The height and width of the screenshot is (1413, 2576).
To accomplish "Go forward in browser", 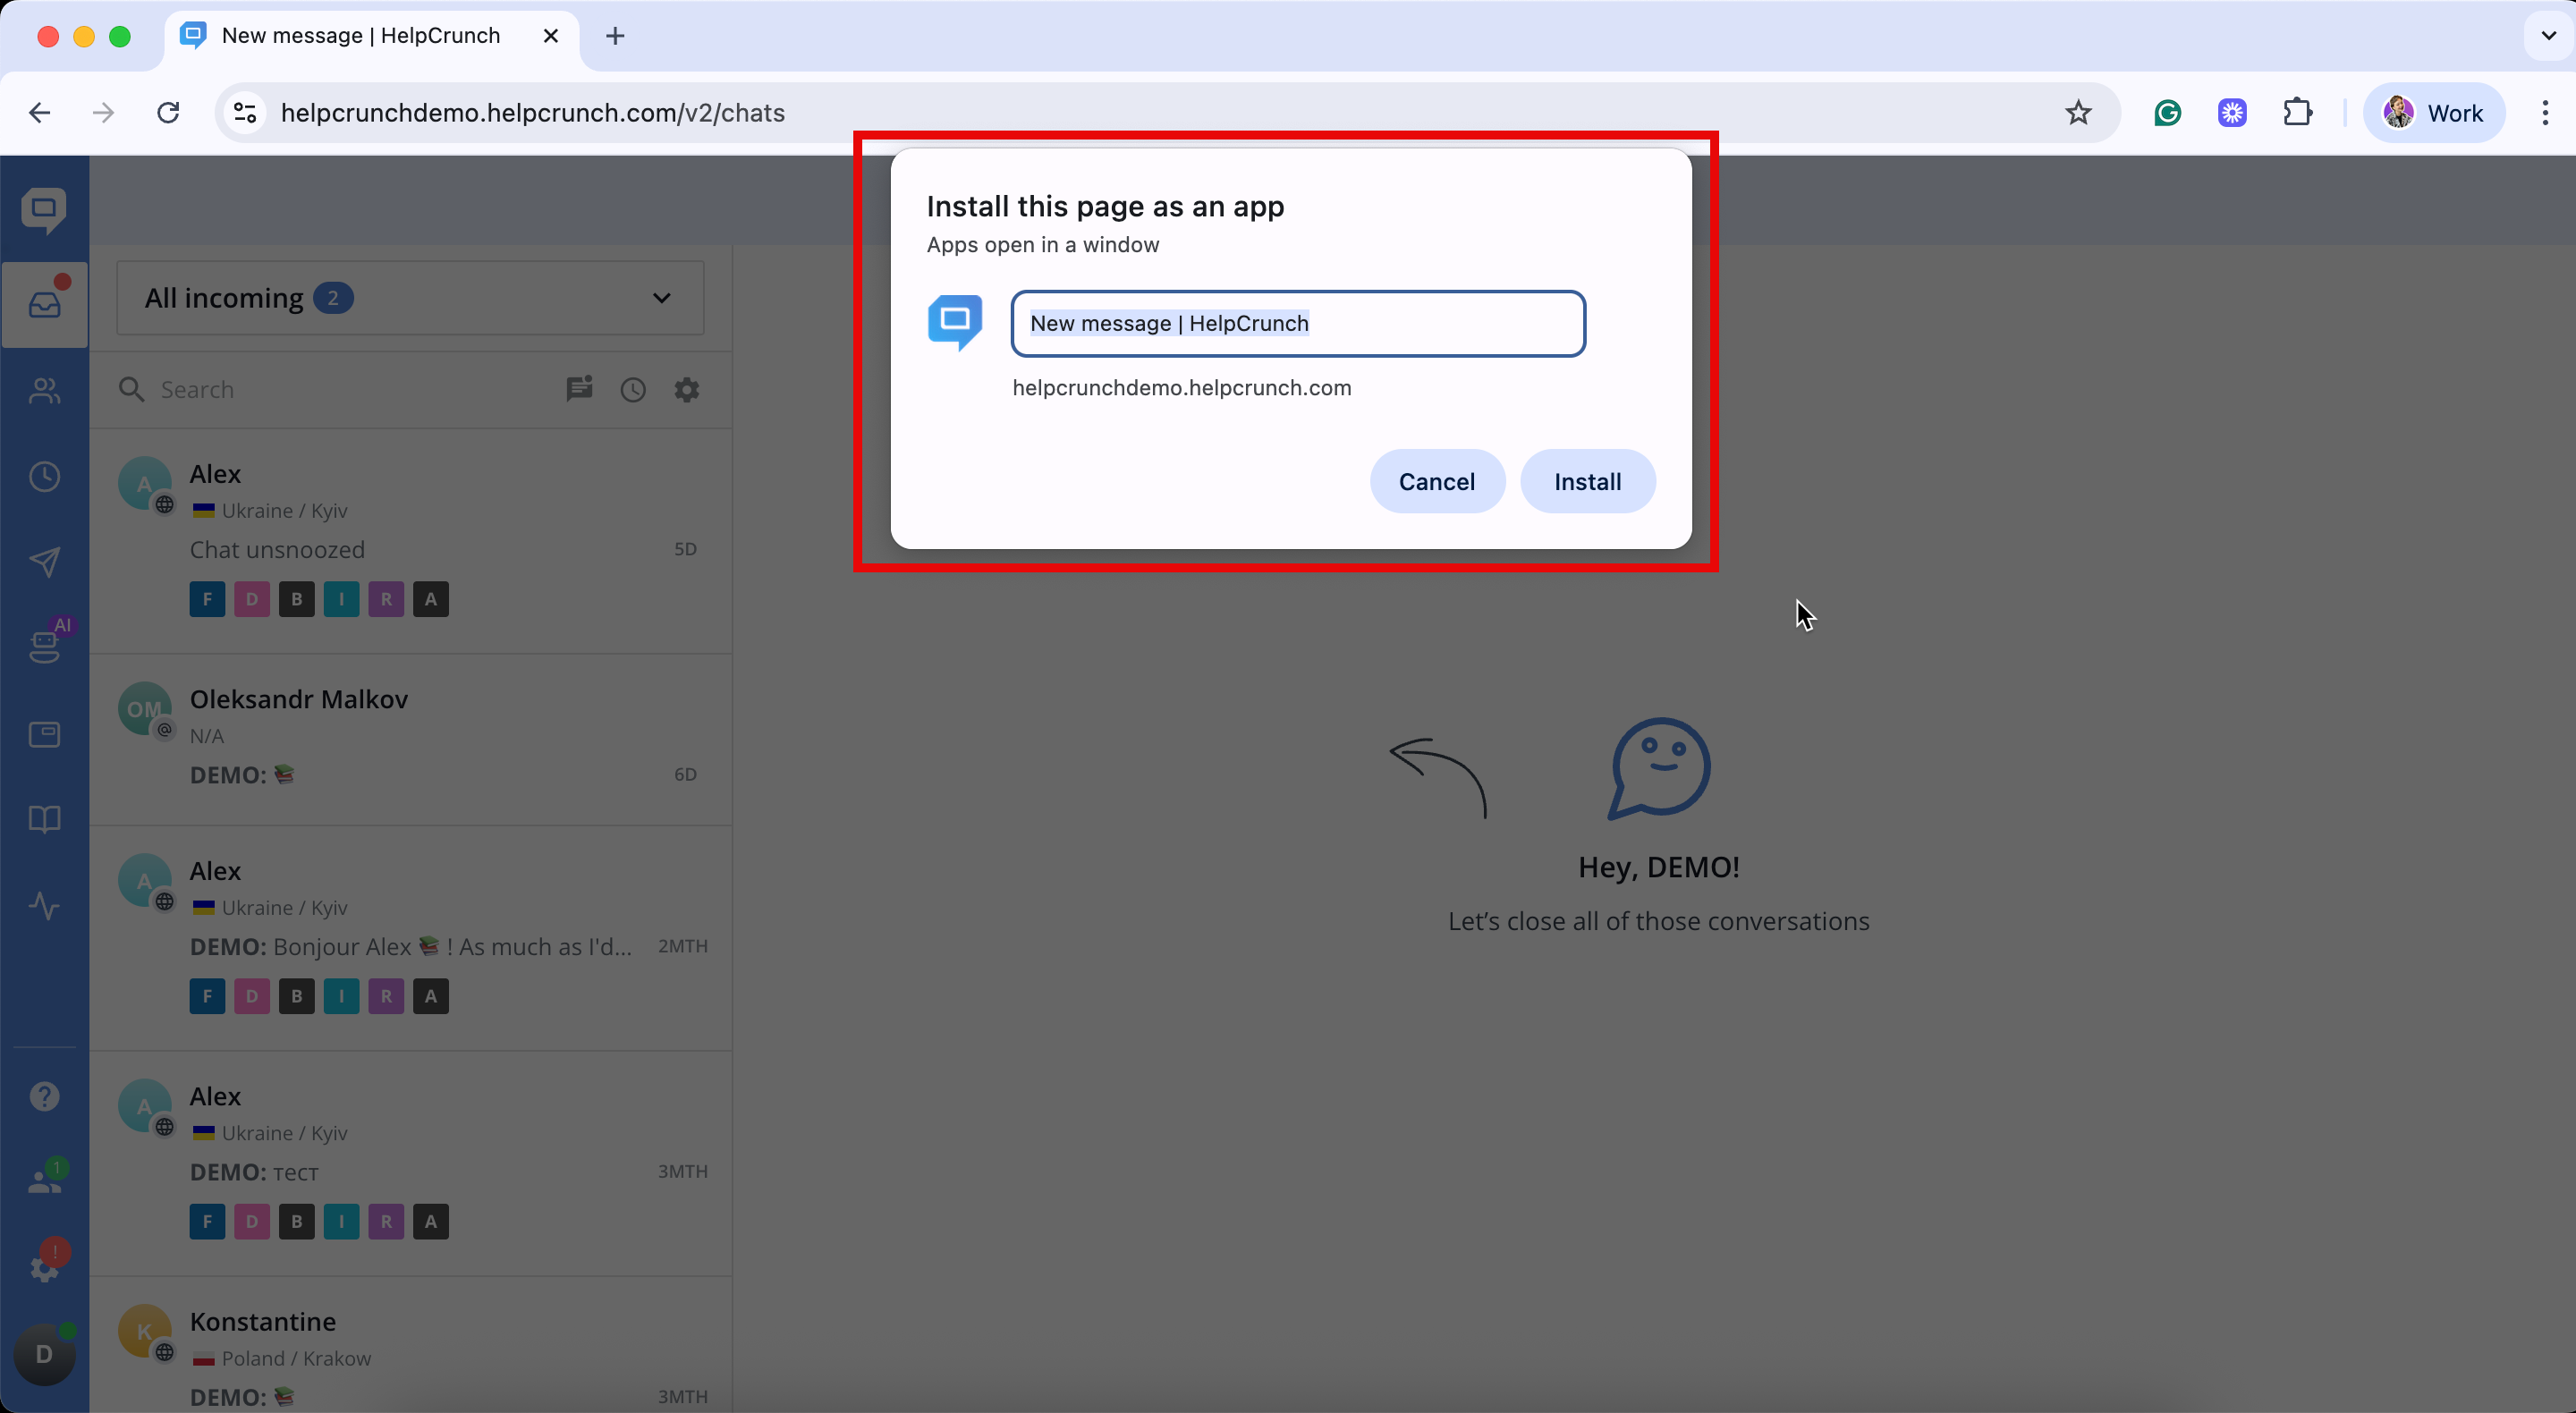I will click(103, 113).
